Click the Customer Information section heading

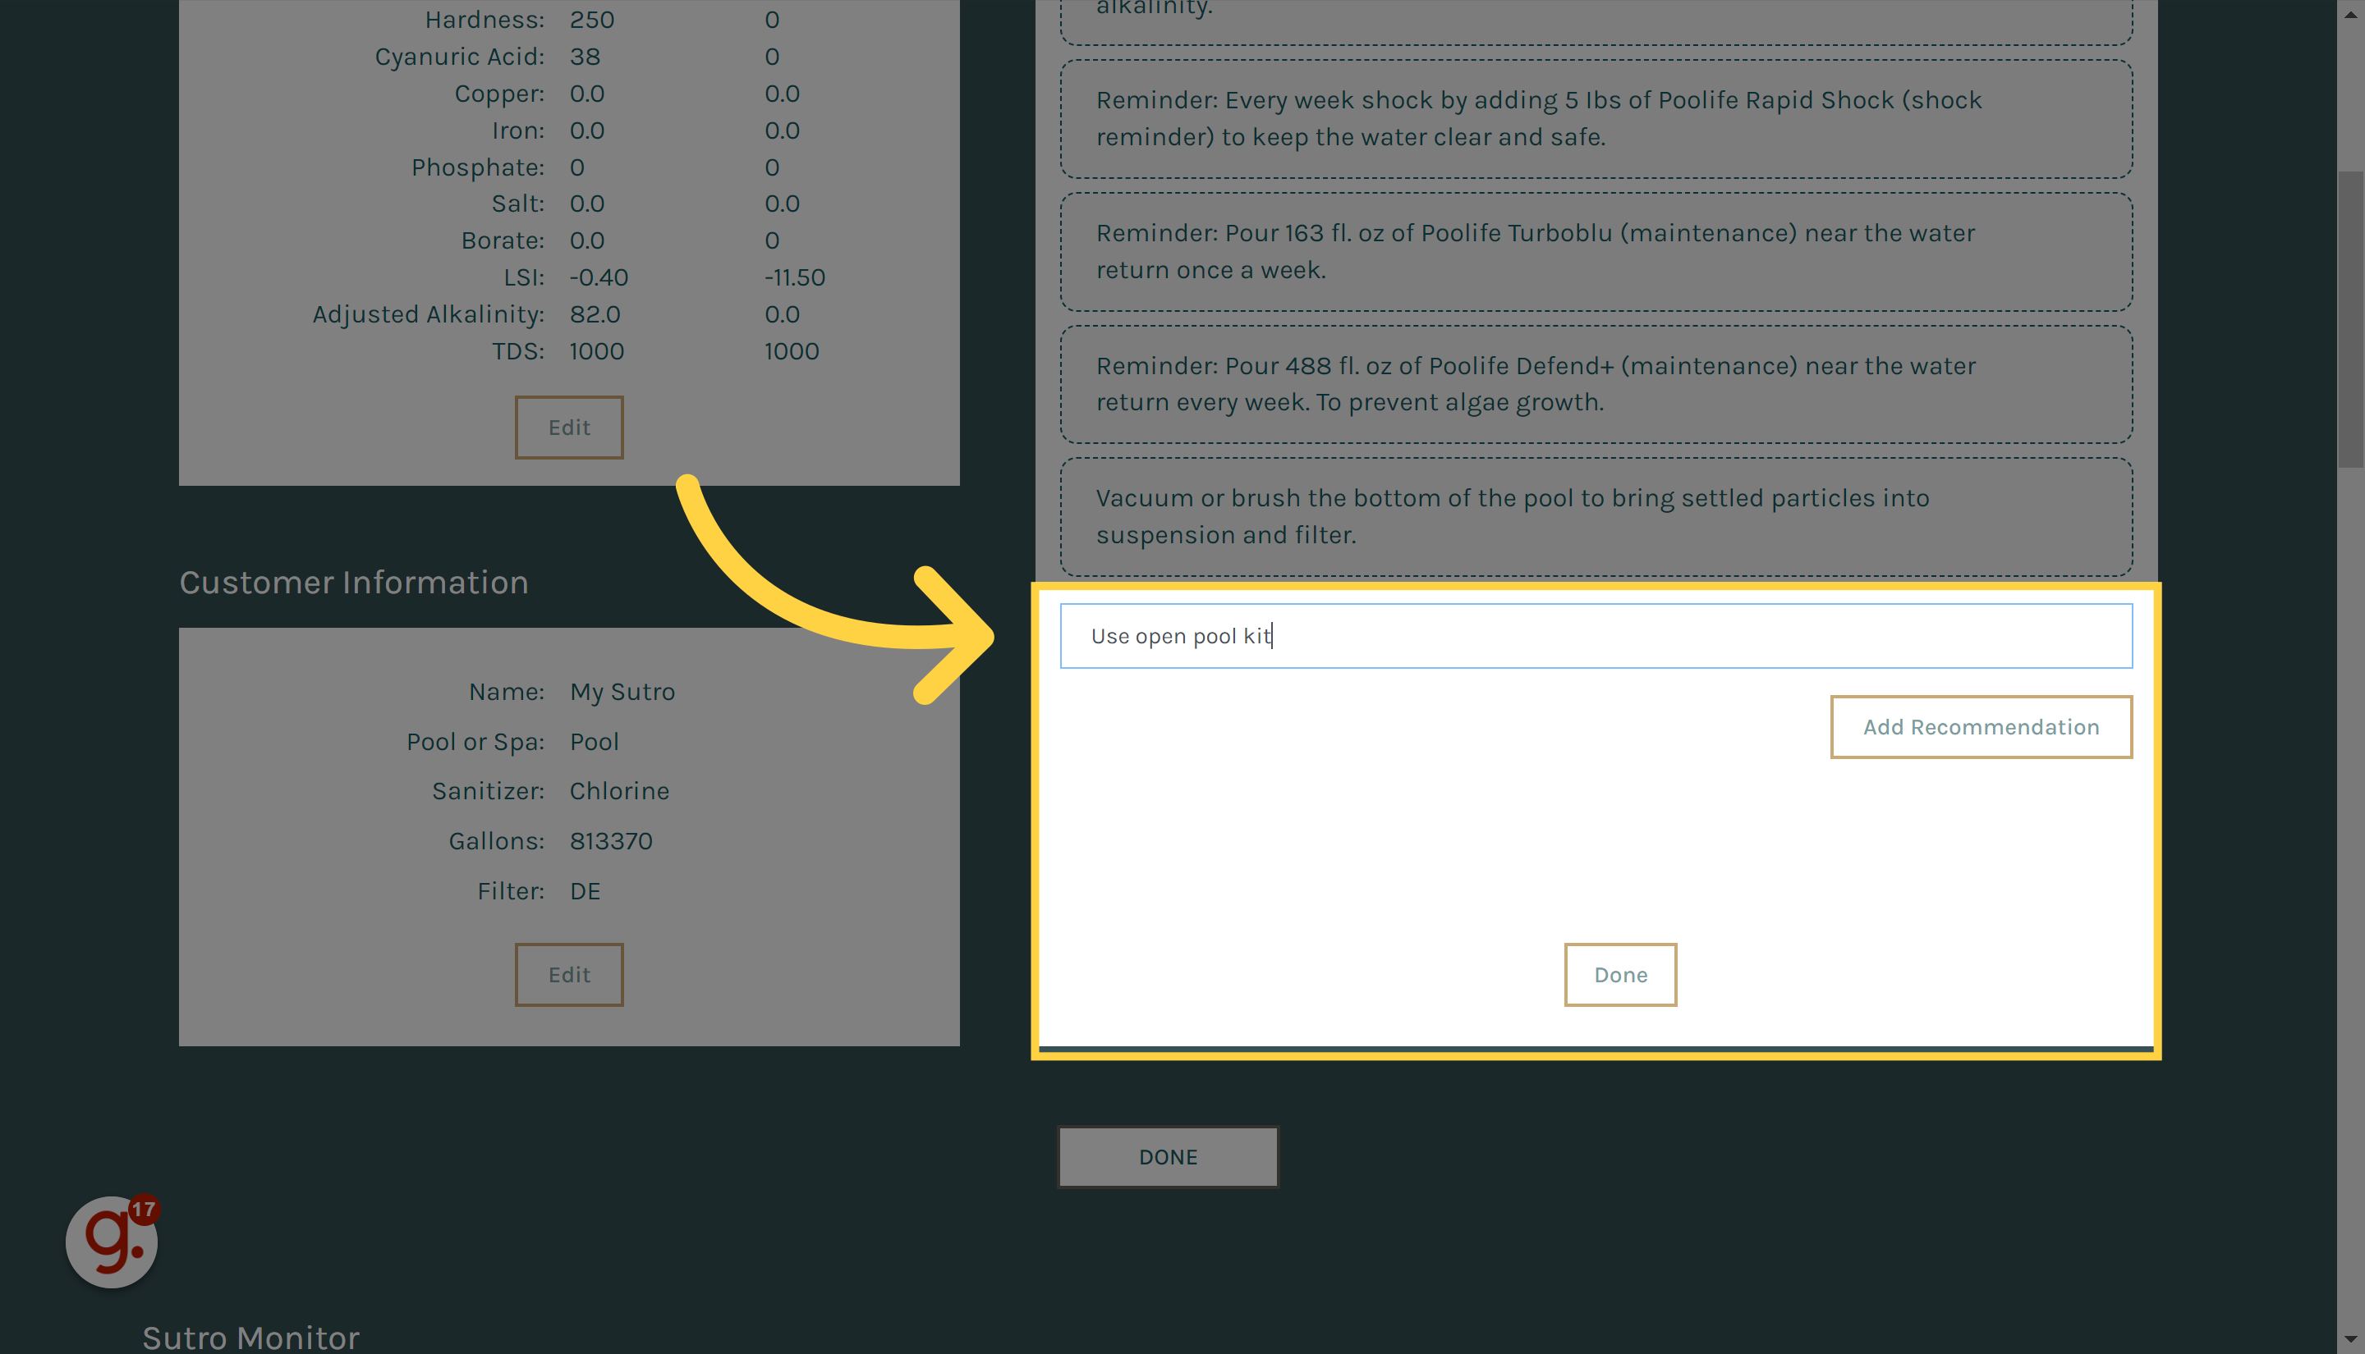355,582
